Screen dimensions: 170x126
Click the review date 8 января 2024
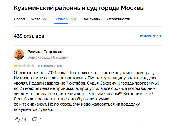[50, 66]
